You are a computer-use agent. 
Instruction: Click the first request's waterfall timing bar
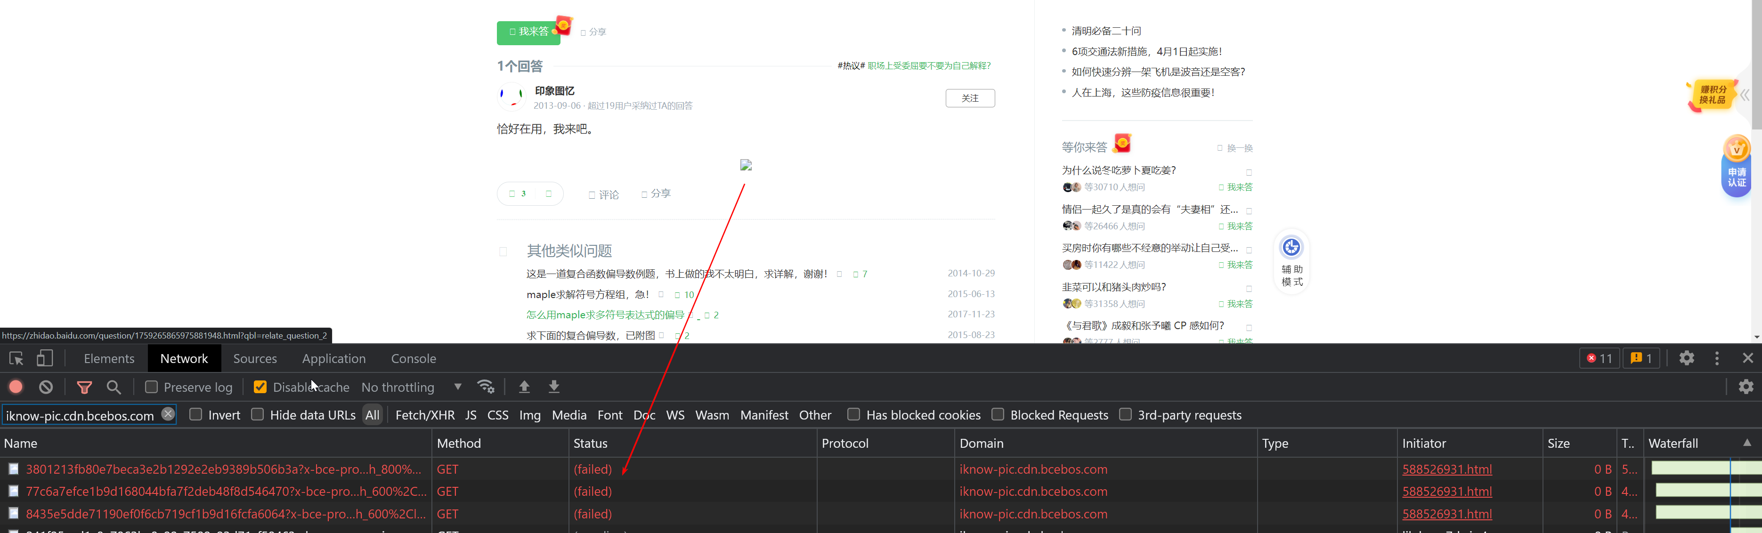click(x=1703, y=468)
